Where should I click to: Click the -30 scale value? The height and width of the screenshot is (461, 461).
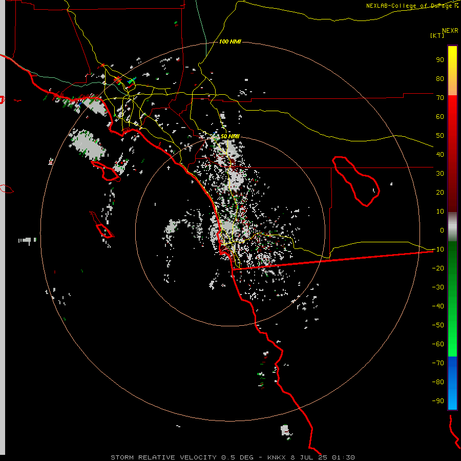point(438,287)
